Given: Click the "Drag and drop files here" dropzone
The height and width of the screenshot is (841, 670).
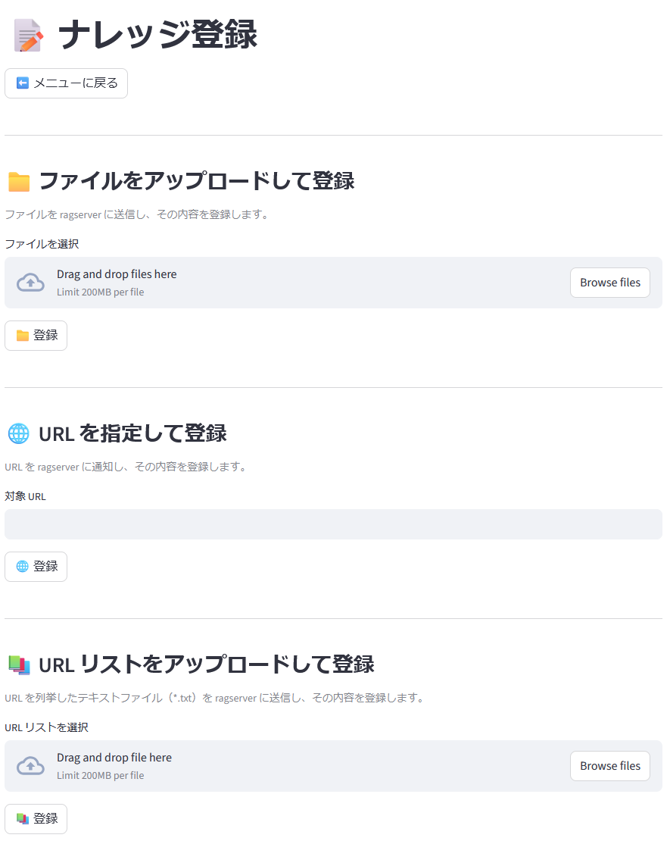Looking at the screenshot, I should click(x=333, y=283).
